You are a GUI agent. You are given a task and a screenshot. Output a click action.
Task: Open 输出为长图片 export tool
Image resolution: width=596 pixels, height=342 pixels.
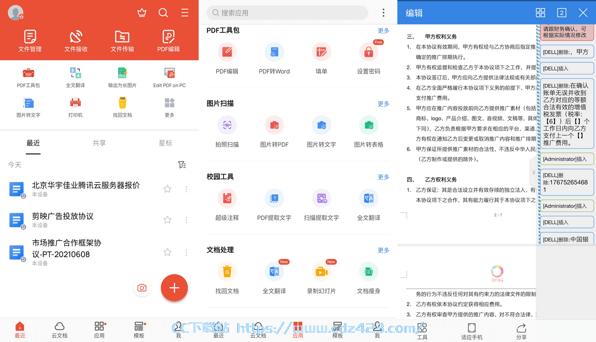pyautogui.click(x=122, y=77)
